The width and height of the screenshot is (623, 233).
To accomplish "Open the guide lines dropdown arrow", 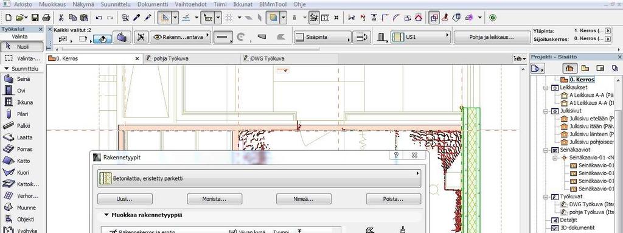I will point(175,18).
